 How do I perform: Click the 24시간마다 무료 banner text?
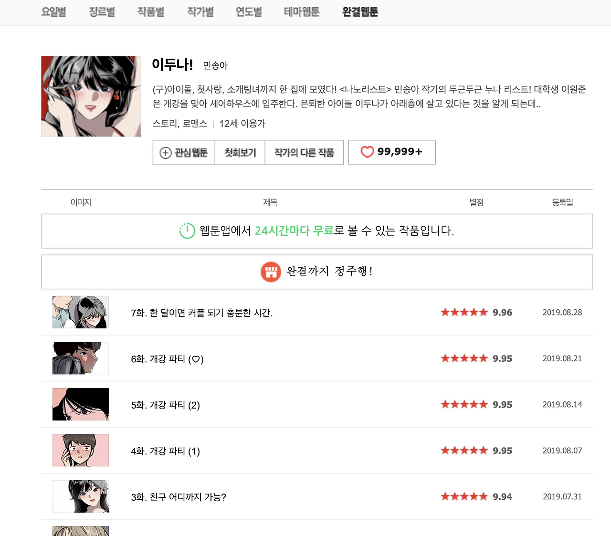click(294, 231)
